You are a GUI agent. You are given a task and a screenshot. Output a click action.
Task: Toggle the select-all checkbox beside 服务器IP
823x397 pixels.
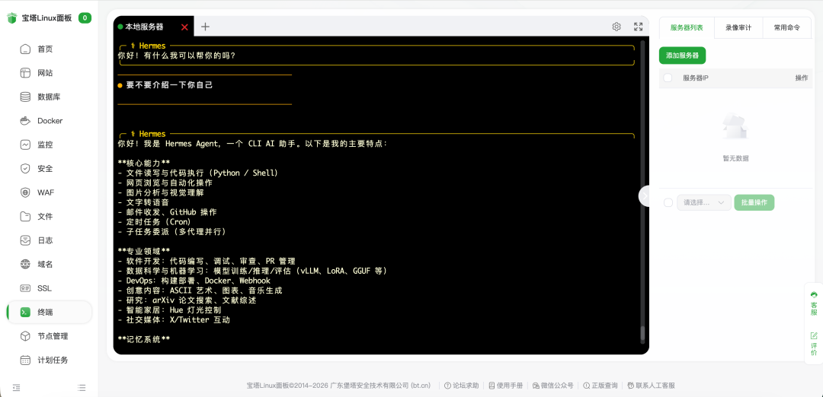pyautogui.click(x=668, y=78)
